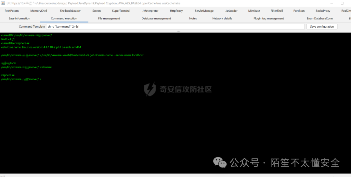This screenshot has height=177, width=351.
Task: Maximize the window
Action: pos(342,3)
